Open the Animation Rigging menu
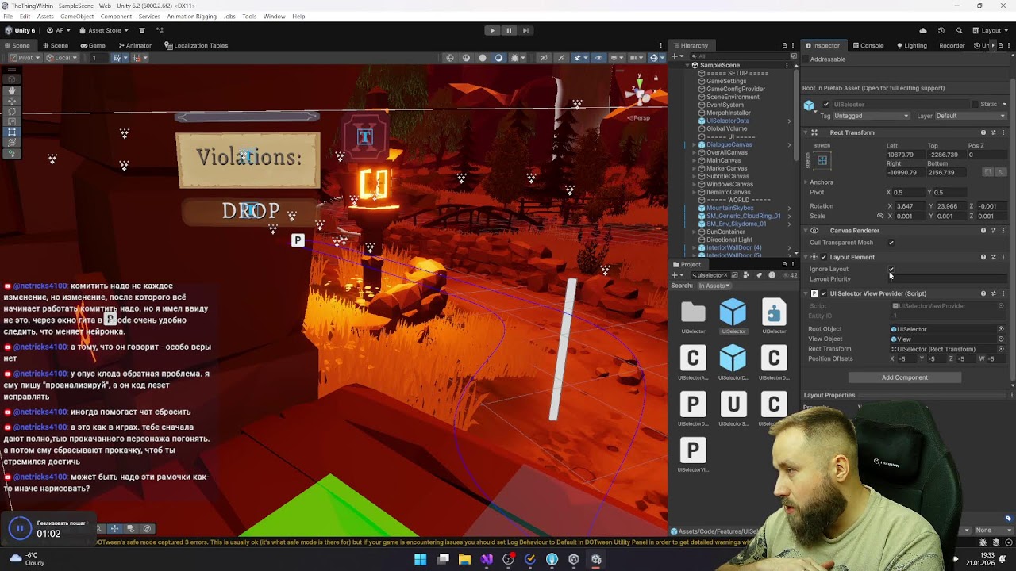Viewport: 1016px width, 571px height. 191,17
